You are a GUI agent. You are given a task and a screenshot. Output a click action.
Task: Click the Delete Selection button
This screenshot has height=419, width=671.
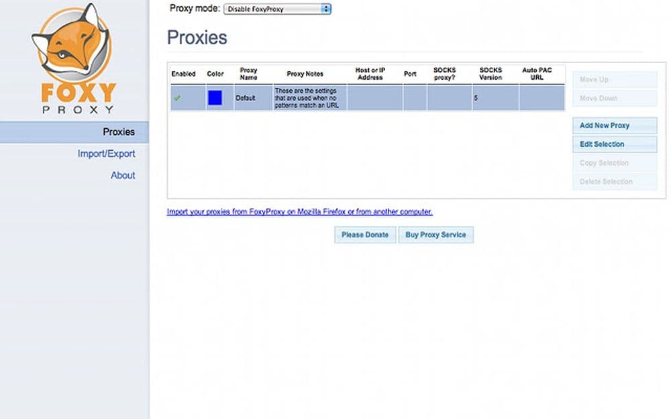point(613,182)
